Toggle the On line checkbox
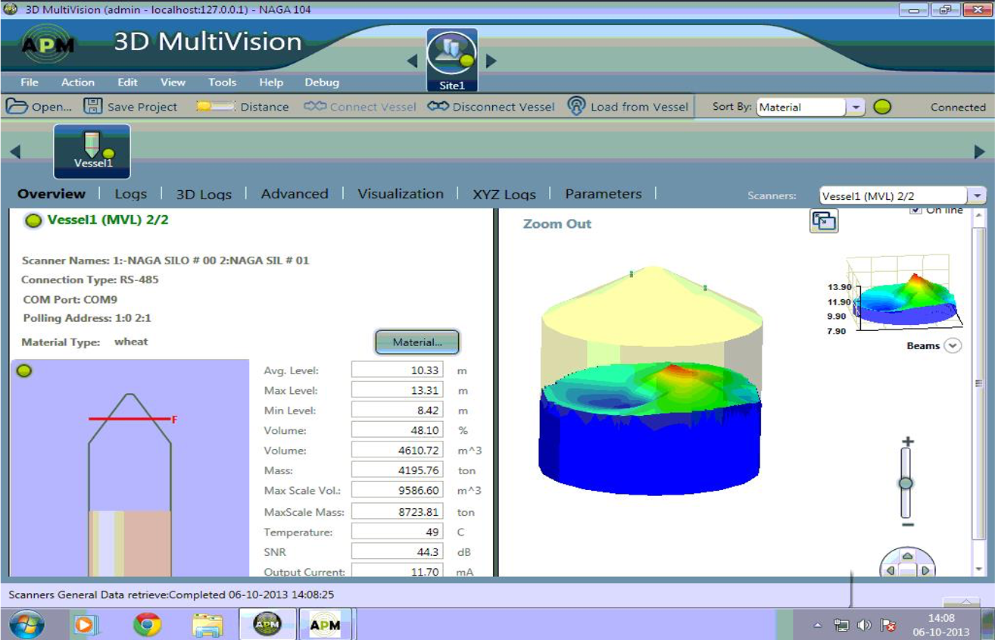This screenshot has width=995, height=640. pyautogui.click(x=915, y=210)
